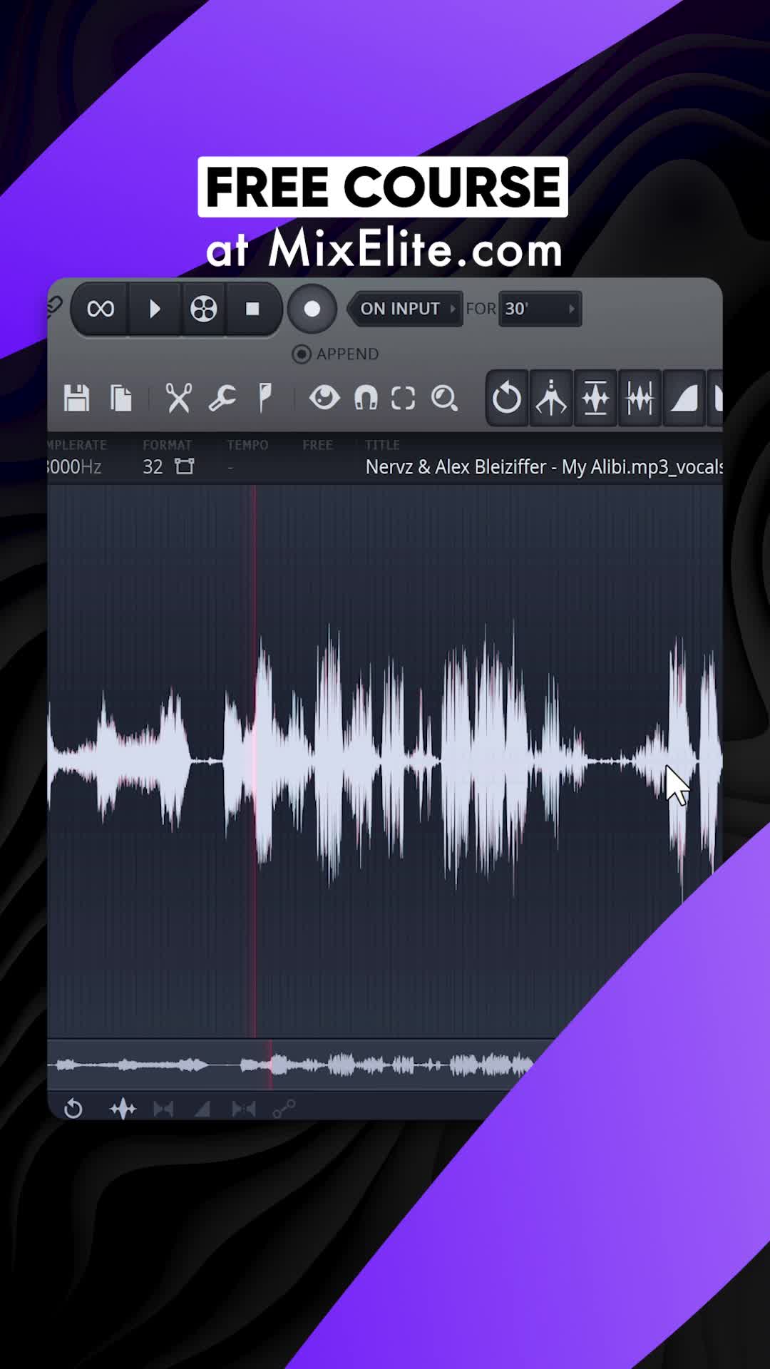770x1369 pixels.
Task: Click the fade curve icon
Action: [x=684, y=398]
